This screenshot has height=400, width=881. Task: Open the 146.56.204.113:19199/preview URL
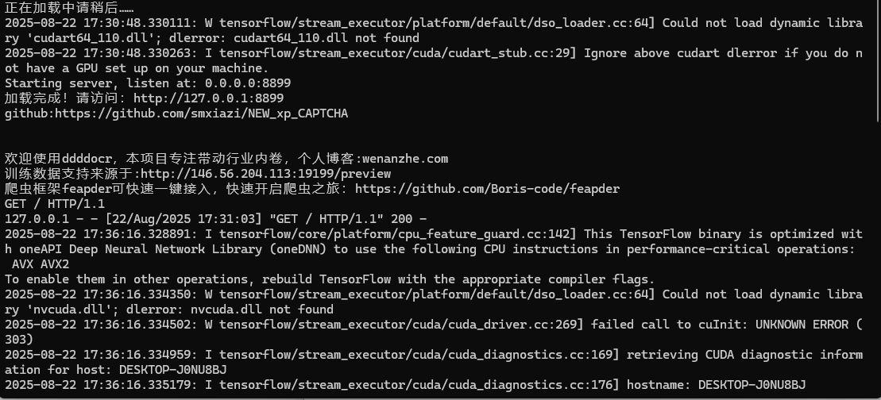265,174
